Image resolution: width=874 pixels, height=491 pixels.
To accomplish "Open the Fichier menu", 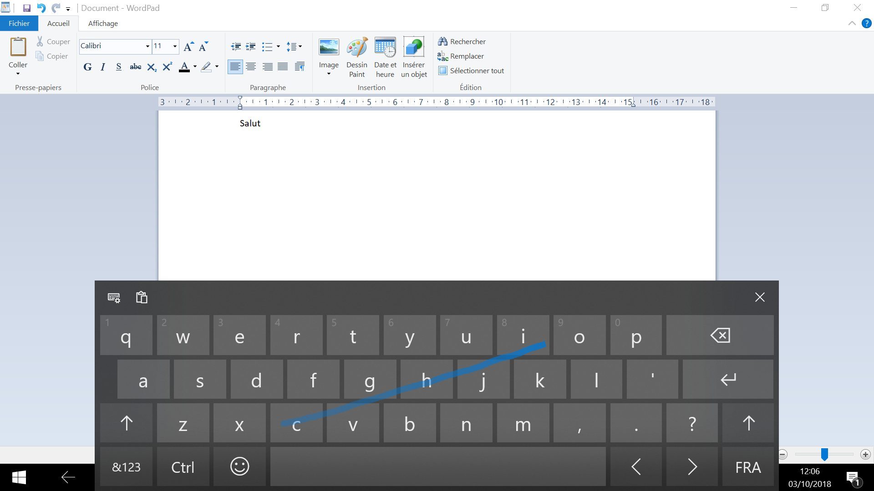I will [19, 23].
